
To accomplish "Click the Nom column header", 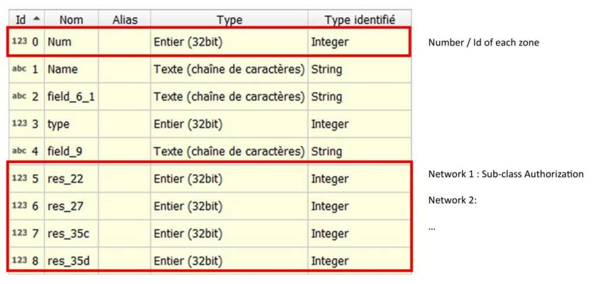I will (x=71, y=20).
